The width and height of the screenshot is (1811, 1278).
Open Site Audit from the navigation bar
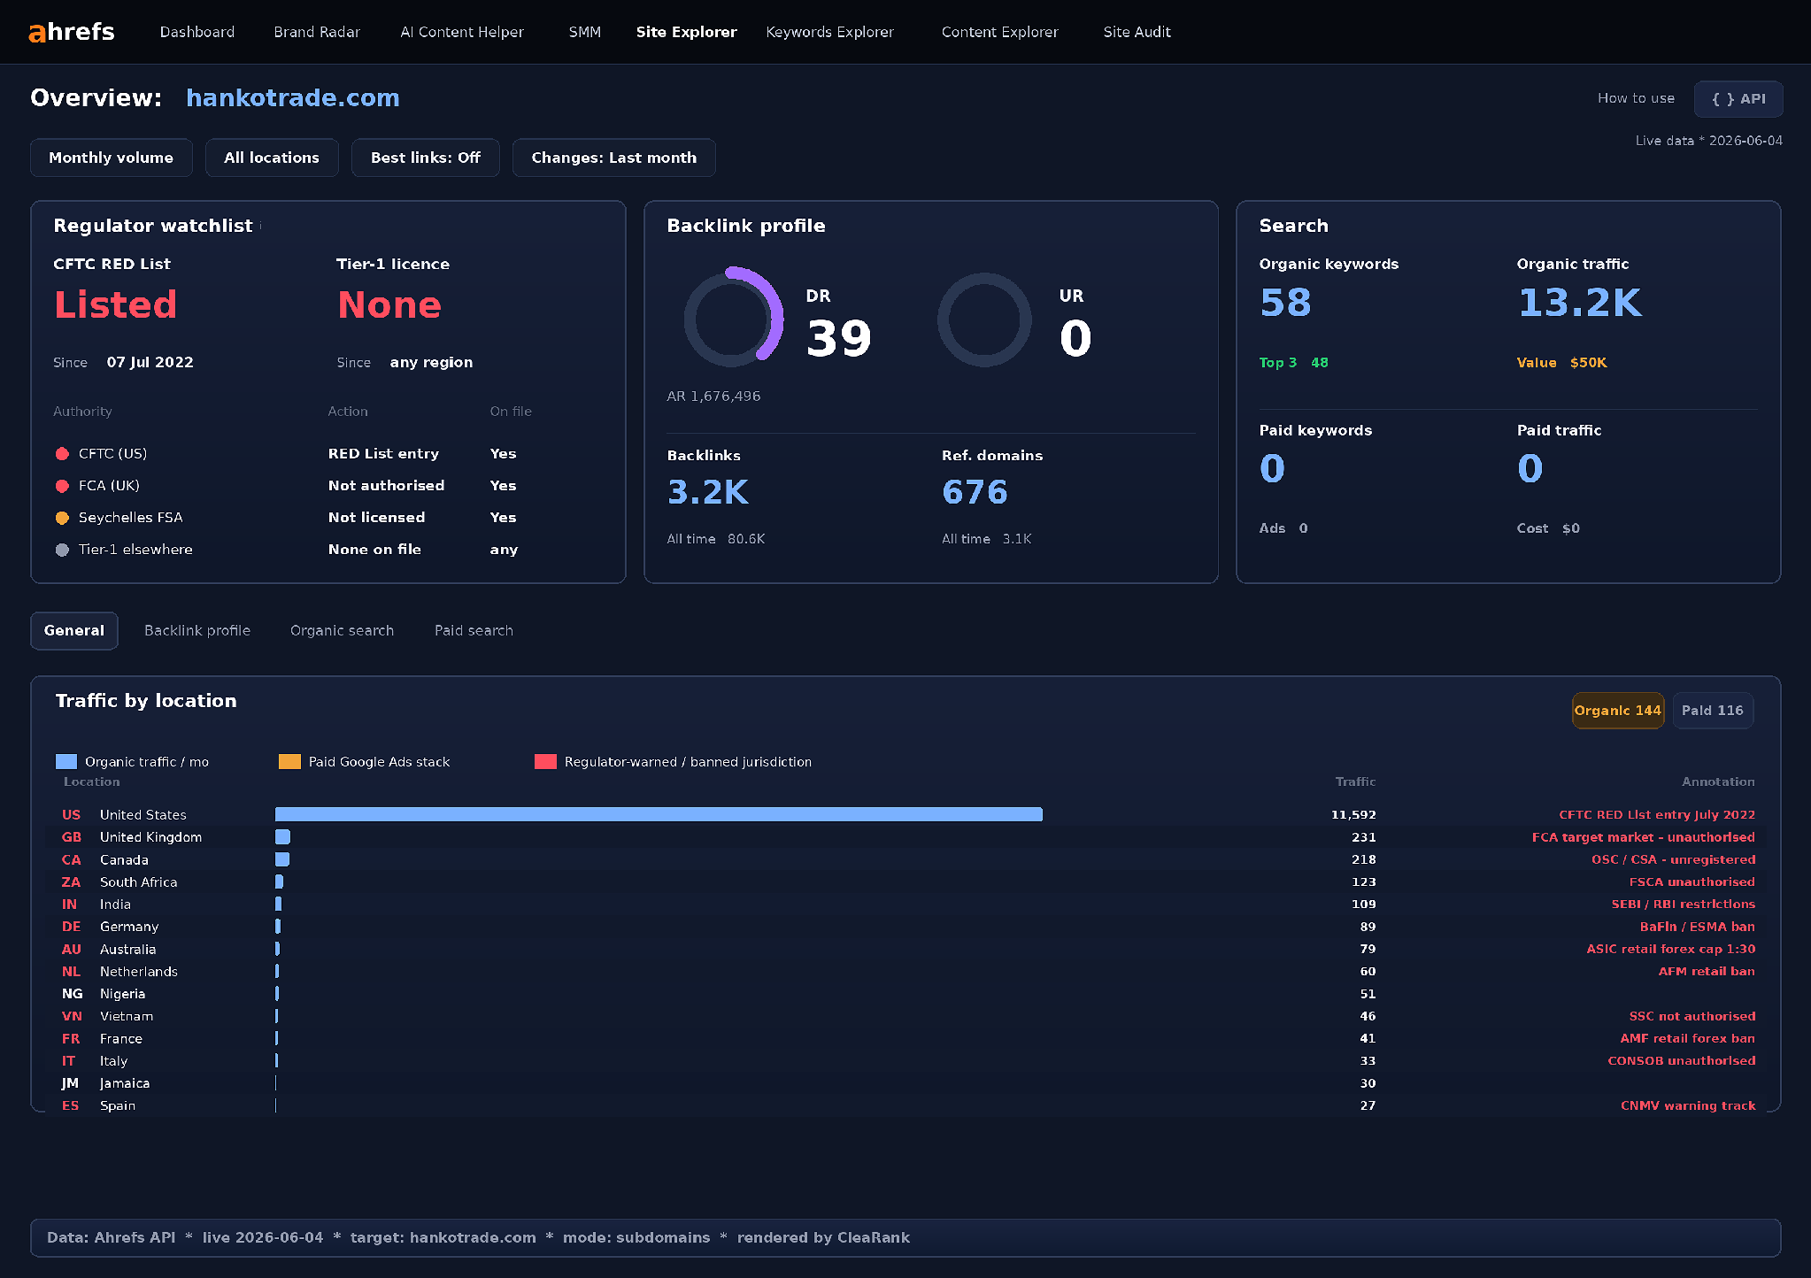pyautogui.click(x=1137, y=32)
